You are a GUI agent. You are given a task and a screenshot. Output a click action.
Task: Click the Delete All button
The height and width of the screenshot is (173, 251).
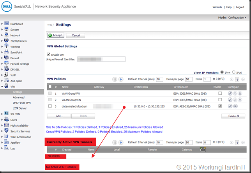pyautogui.click(x=233, y=116)
